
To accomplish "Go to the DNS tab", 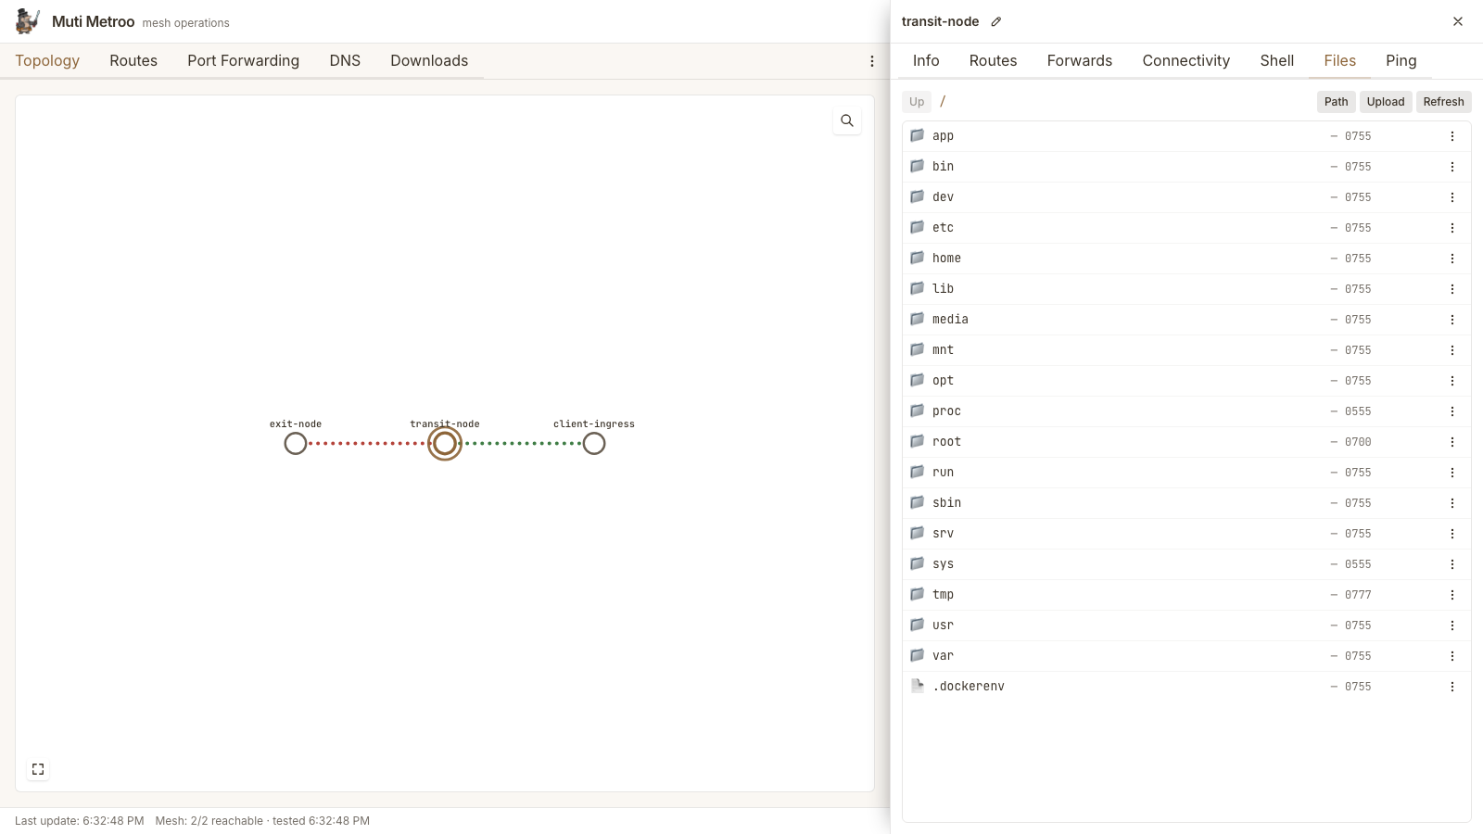I will [x=345, y=60].
